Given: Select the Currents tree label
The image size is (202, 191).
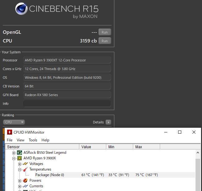Looking at the screenshot, I should tap(36, 186).
